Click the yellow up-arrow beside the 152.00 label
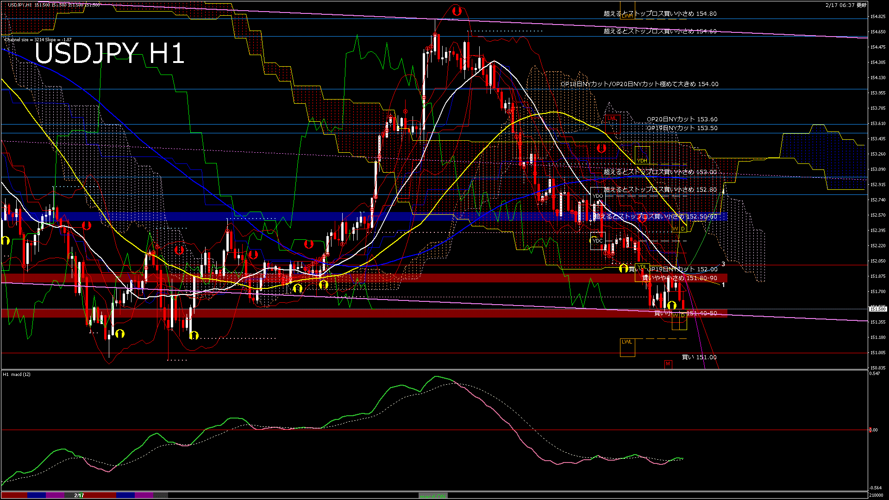The height and width of the screenshot is (500, 889). pyautogui.click(x=623, y=268)
